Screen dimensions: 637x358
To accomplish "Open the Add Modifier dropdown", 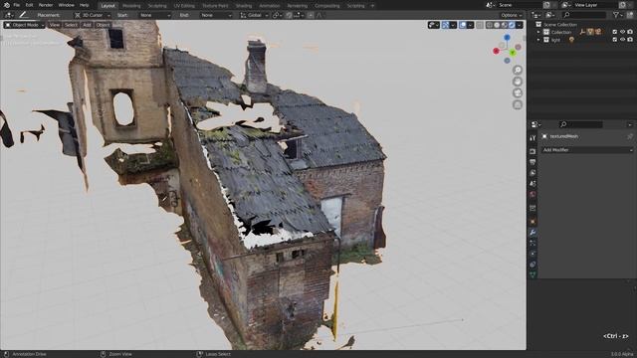I will tap(586, 150).
